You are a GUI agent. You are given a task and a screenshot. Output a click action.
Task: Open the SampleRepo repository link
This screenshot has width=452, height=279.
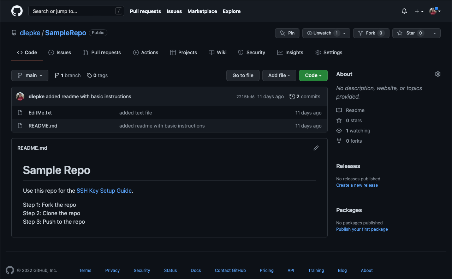(66, 33)
